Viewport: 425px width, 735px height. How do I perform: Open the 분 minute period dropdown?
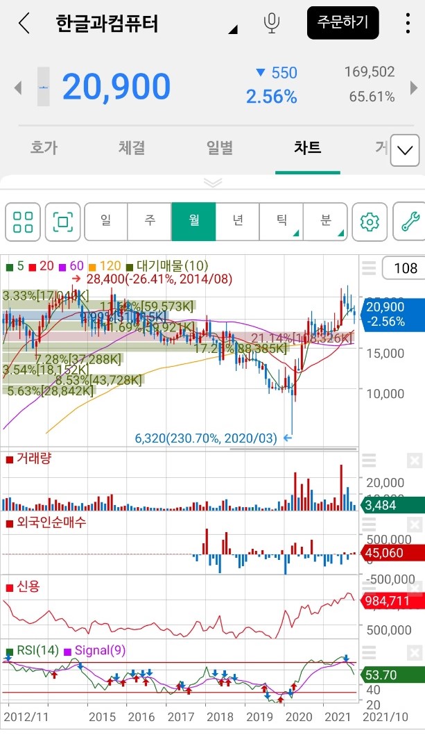325,222
